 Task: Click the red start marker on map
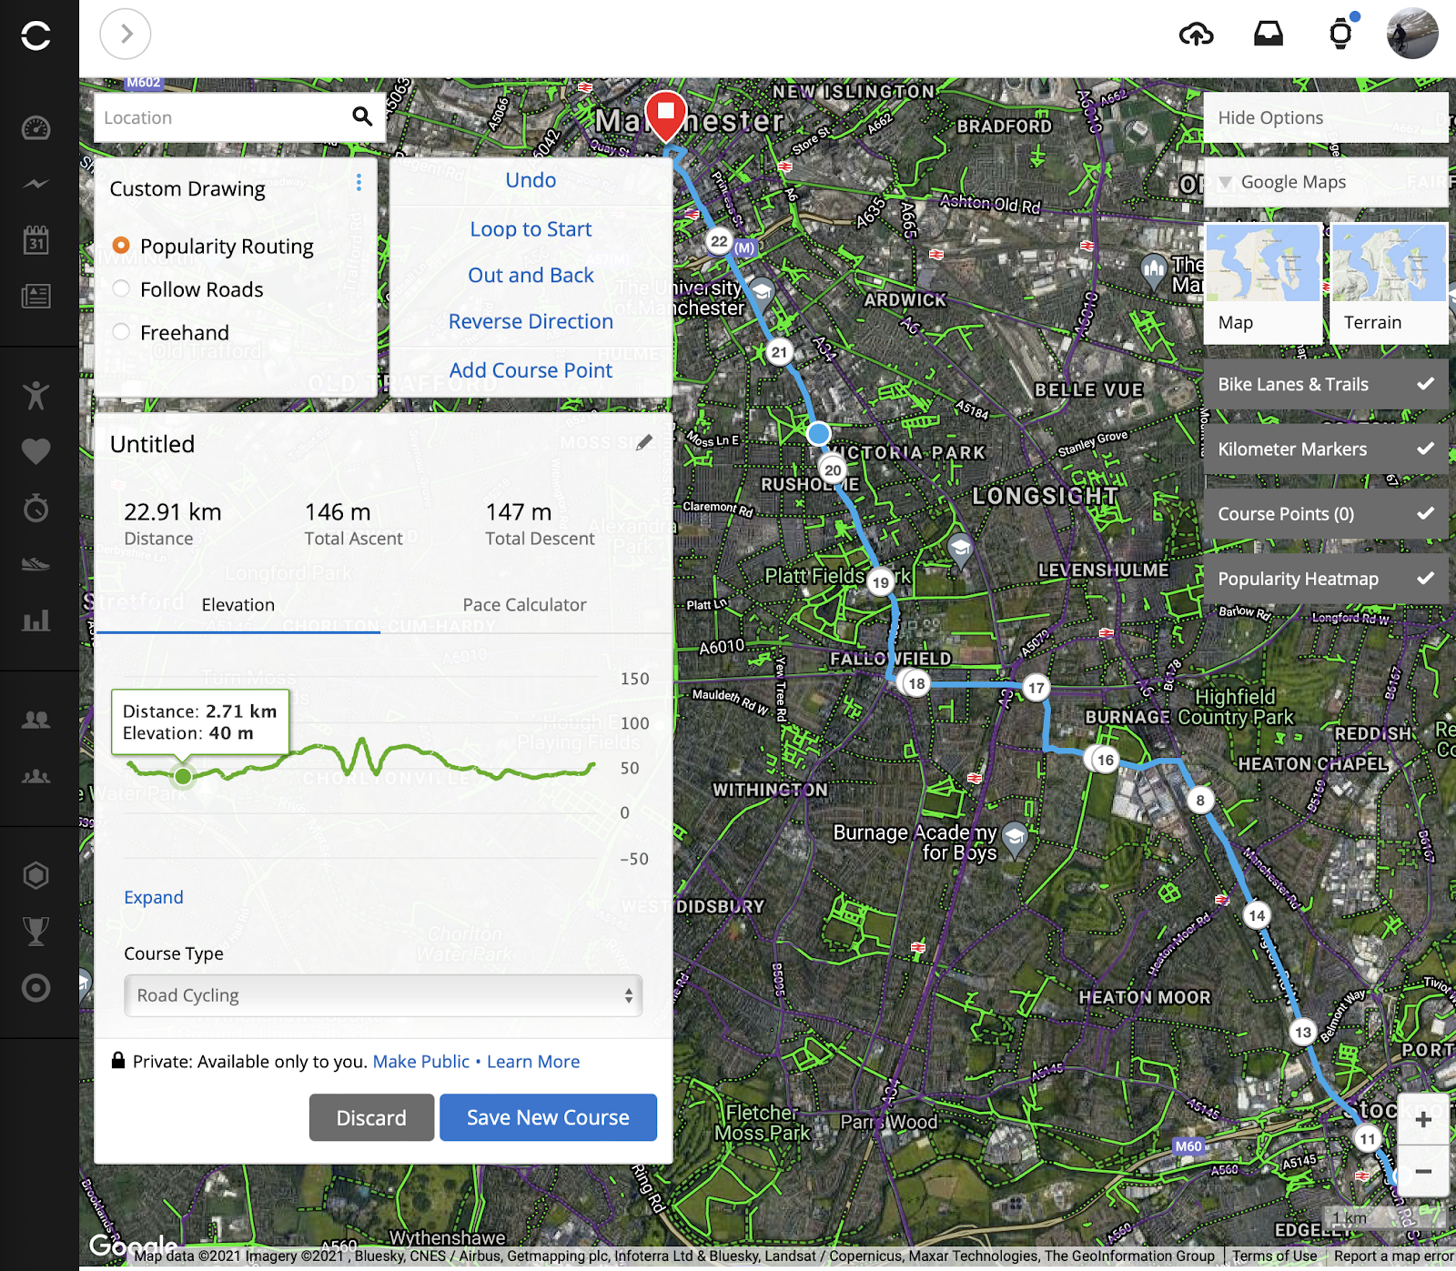[666, 116]
